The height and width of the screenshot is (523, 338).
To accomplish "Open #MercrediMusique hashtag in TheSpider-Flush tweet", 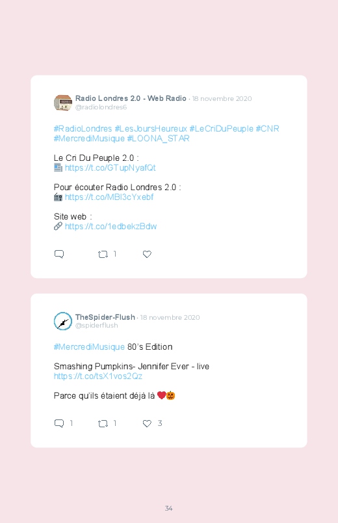I will pyautogui.click(x=89, y=347).
